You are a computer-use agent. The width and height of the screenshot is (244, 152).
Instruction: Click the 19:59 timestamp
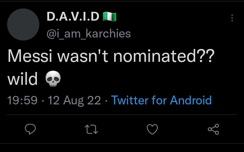tap(22, 100)
